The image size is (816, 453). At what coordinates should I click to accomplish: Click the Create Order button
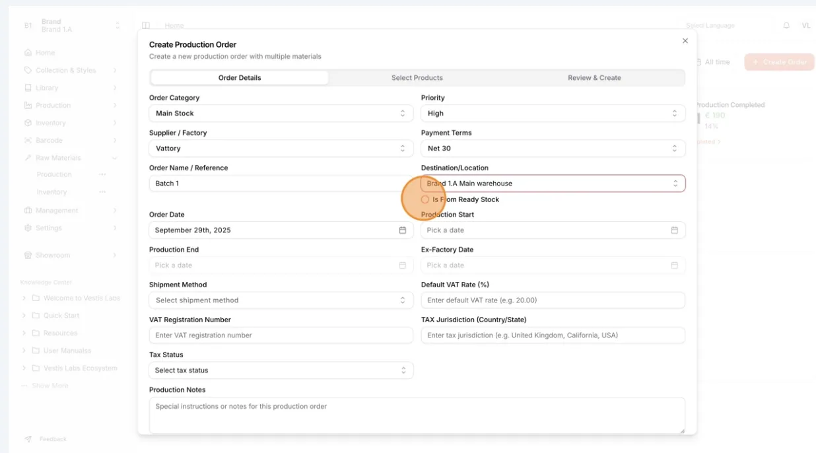(780, 62)
